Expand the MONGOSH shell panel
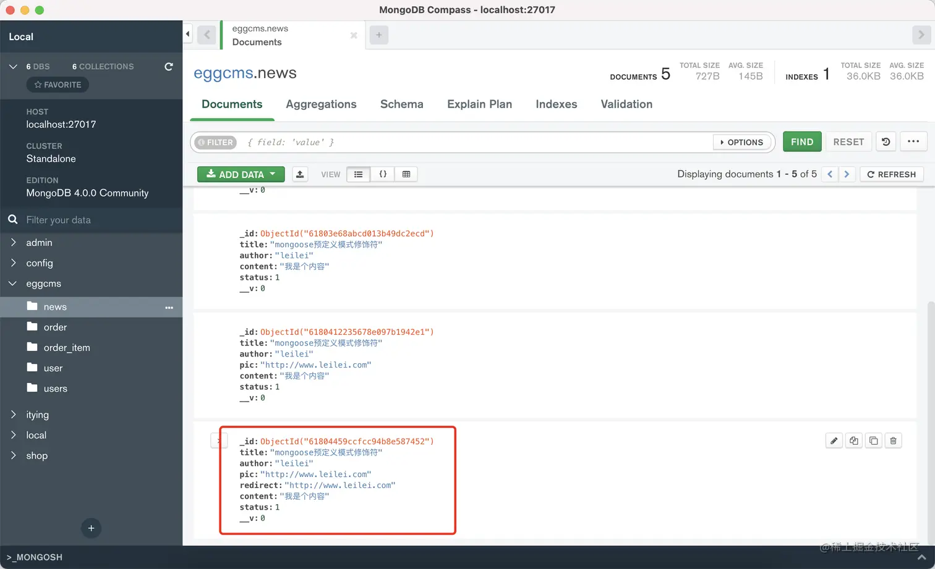 [921, 557]
